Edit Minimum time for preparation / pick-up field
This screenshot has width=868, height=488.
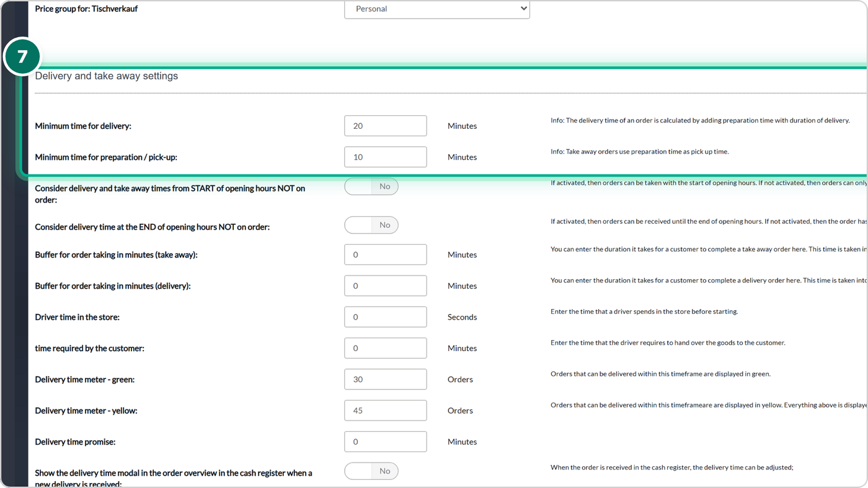coord(386,157)
